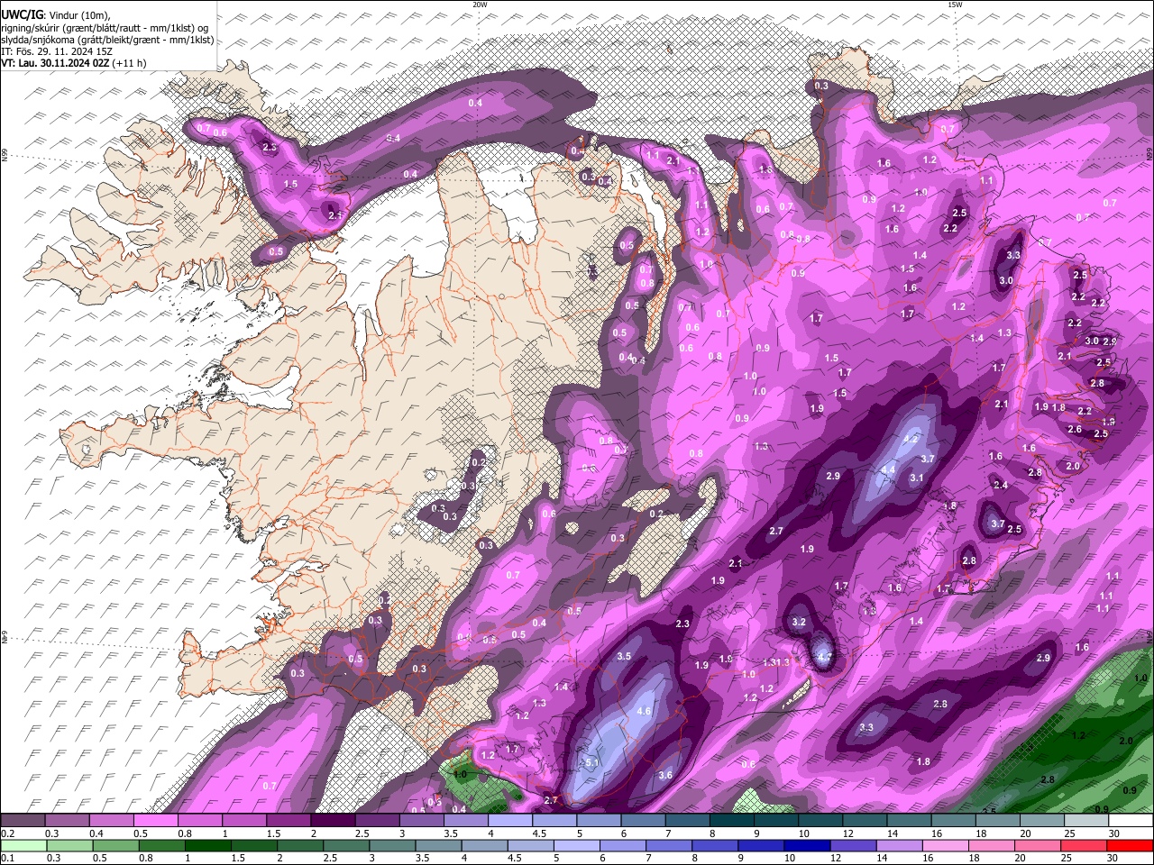Click the 'UWC/IG' title text
The height and width of the screenshot is (865, 1154).
(21, 14)
